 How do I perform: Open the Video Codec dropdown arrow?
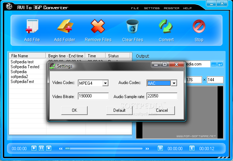point(105,83)
